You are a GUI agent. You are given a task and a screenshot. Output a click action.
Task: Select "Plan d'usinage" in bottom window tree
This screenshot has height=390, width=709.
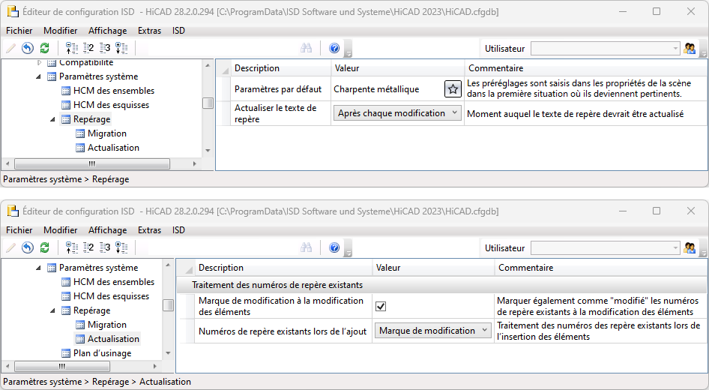102,353
